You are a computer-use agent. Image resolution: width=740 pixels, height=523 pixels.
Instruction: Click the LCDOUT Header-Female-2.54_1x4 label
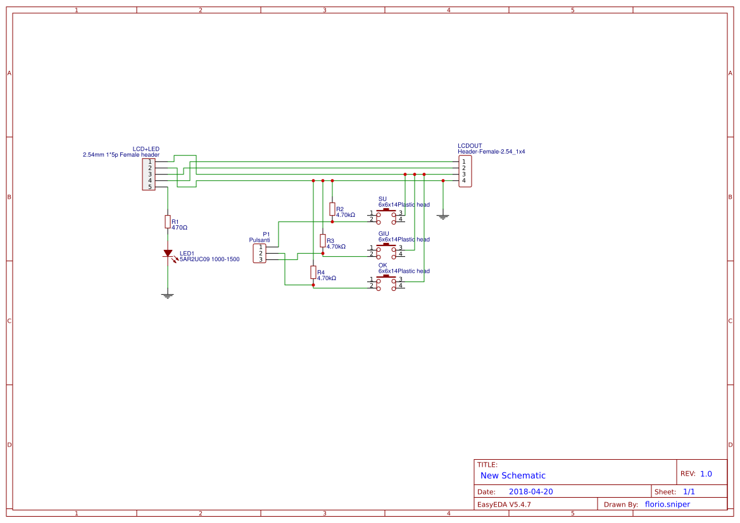[492, 152]
